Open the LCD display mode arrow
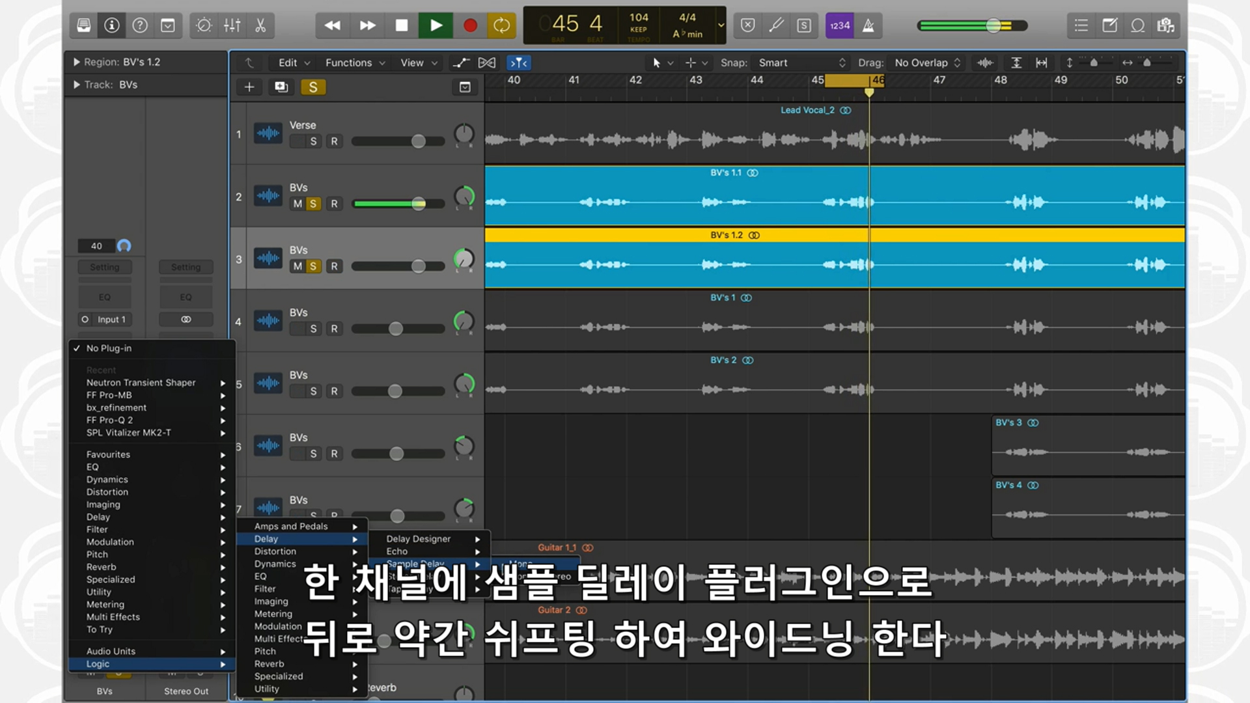The width and height of the screenshot is (1250, 703). click(721, 25)
